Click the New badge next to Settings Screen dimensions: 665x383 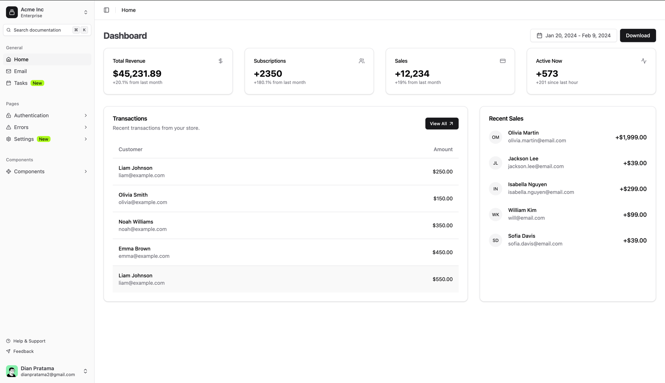43,139
